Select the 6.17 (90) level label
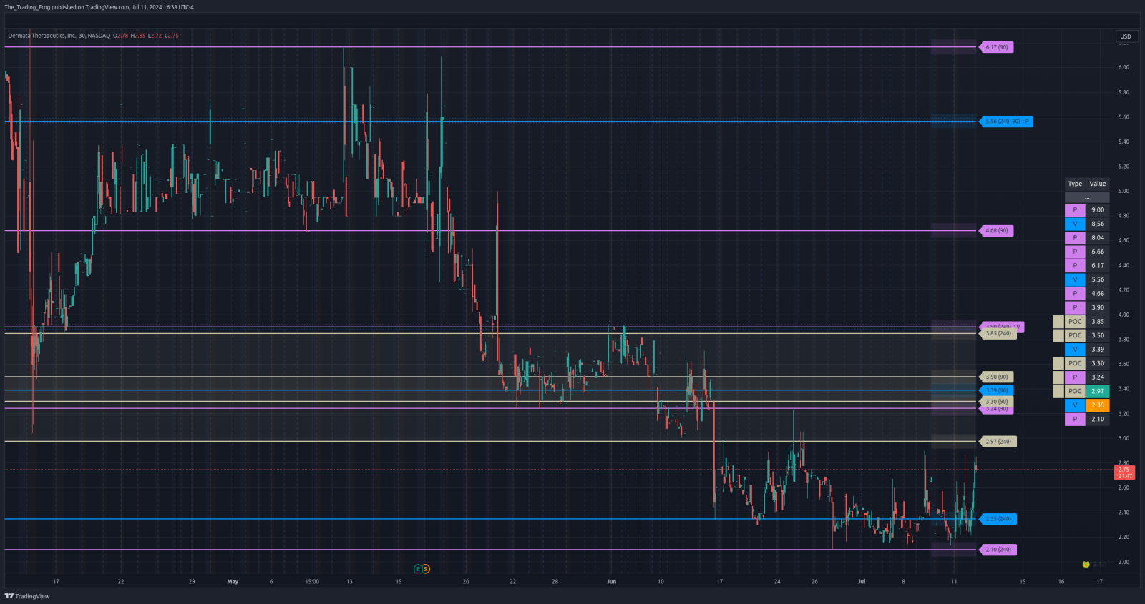The image size is (1145, 604). (997, 47)
